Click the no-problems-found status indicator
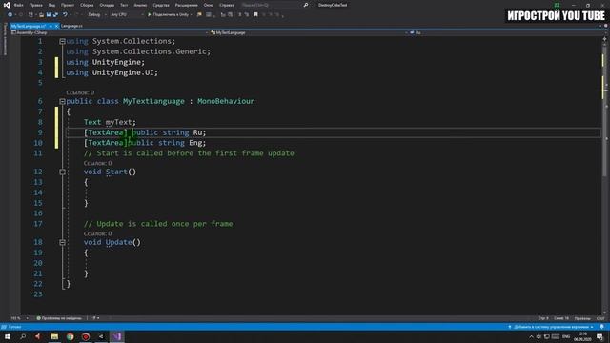Screen dimensions: 610x343 [59, 318]
